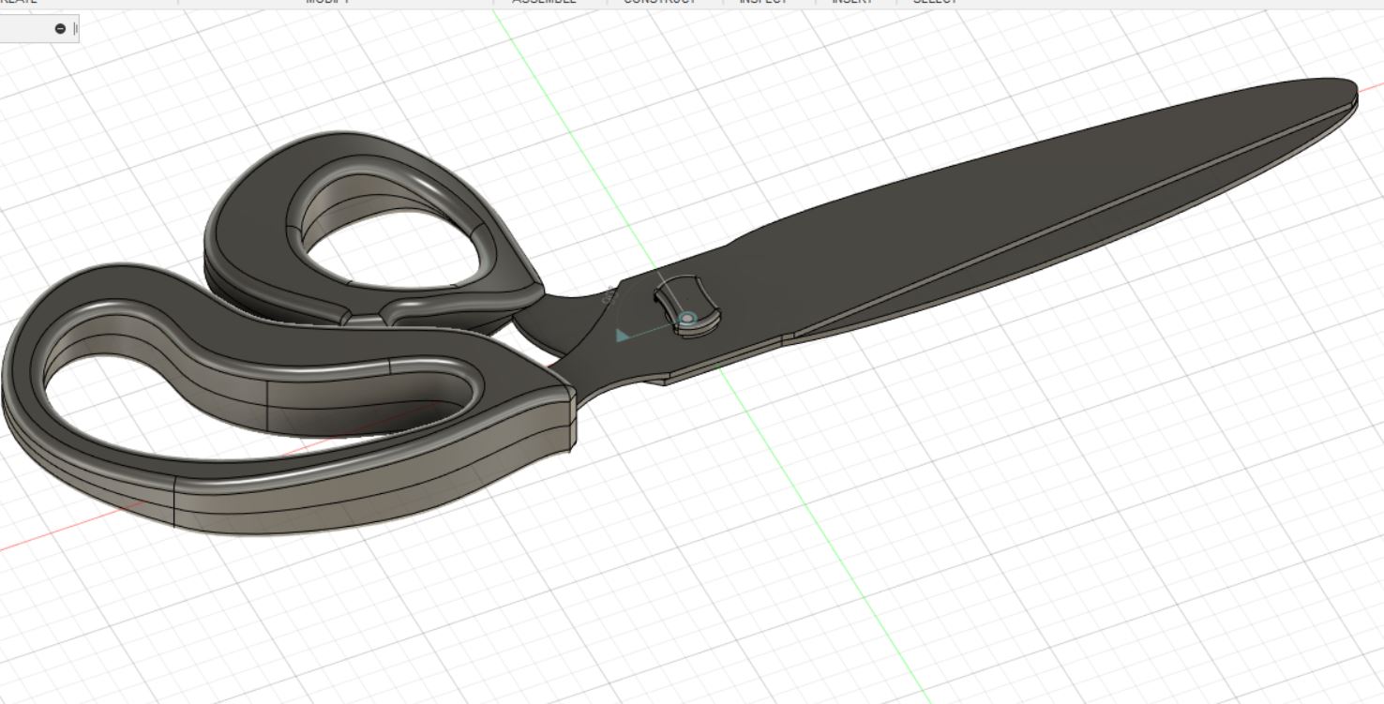Open the SELECT menu
The height and width of the screenshot is (704, 1384).
click(934, 3)
